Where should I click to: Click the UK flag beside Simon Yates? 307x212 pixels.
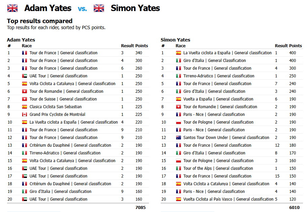pos(99,8)
